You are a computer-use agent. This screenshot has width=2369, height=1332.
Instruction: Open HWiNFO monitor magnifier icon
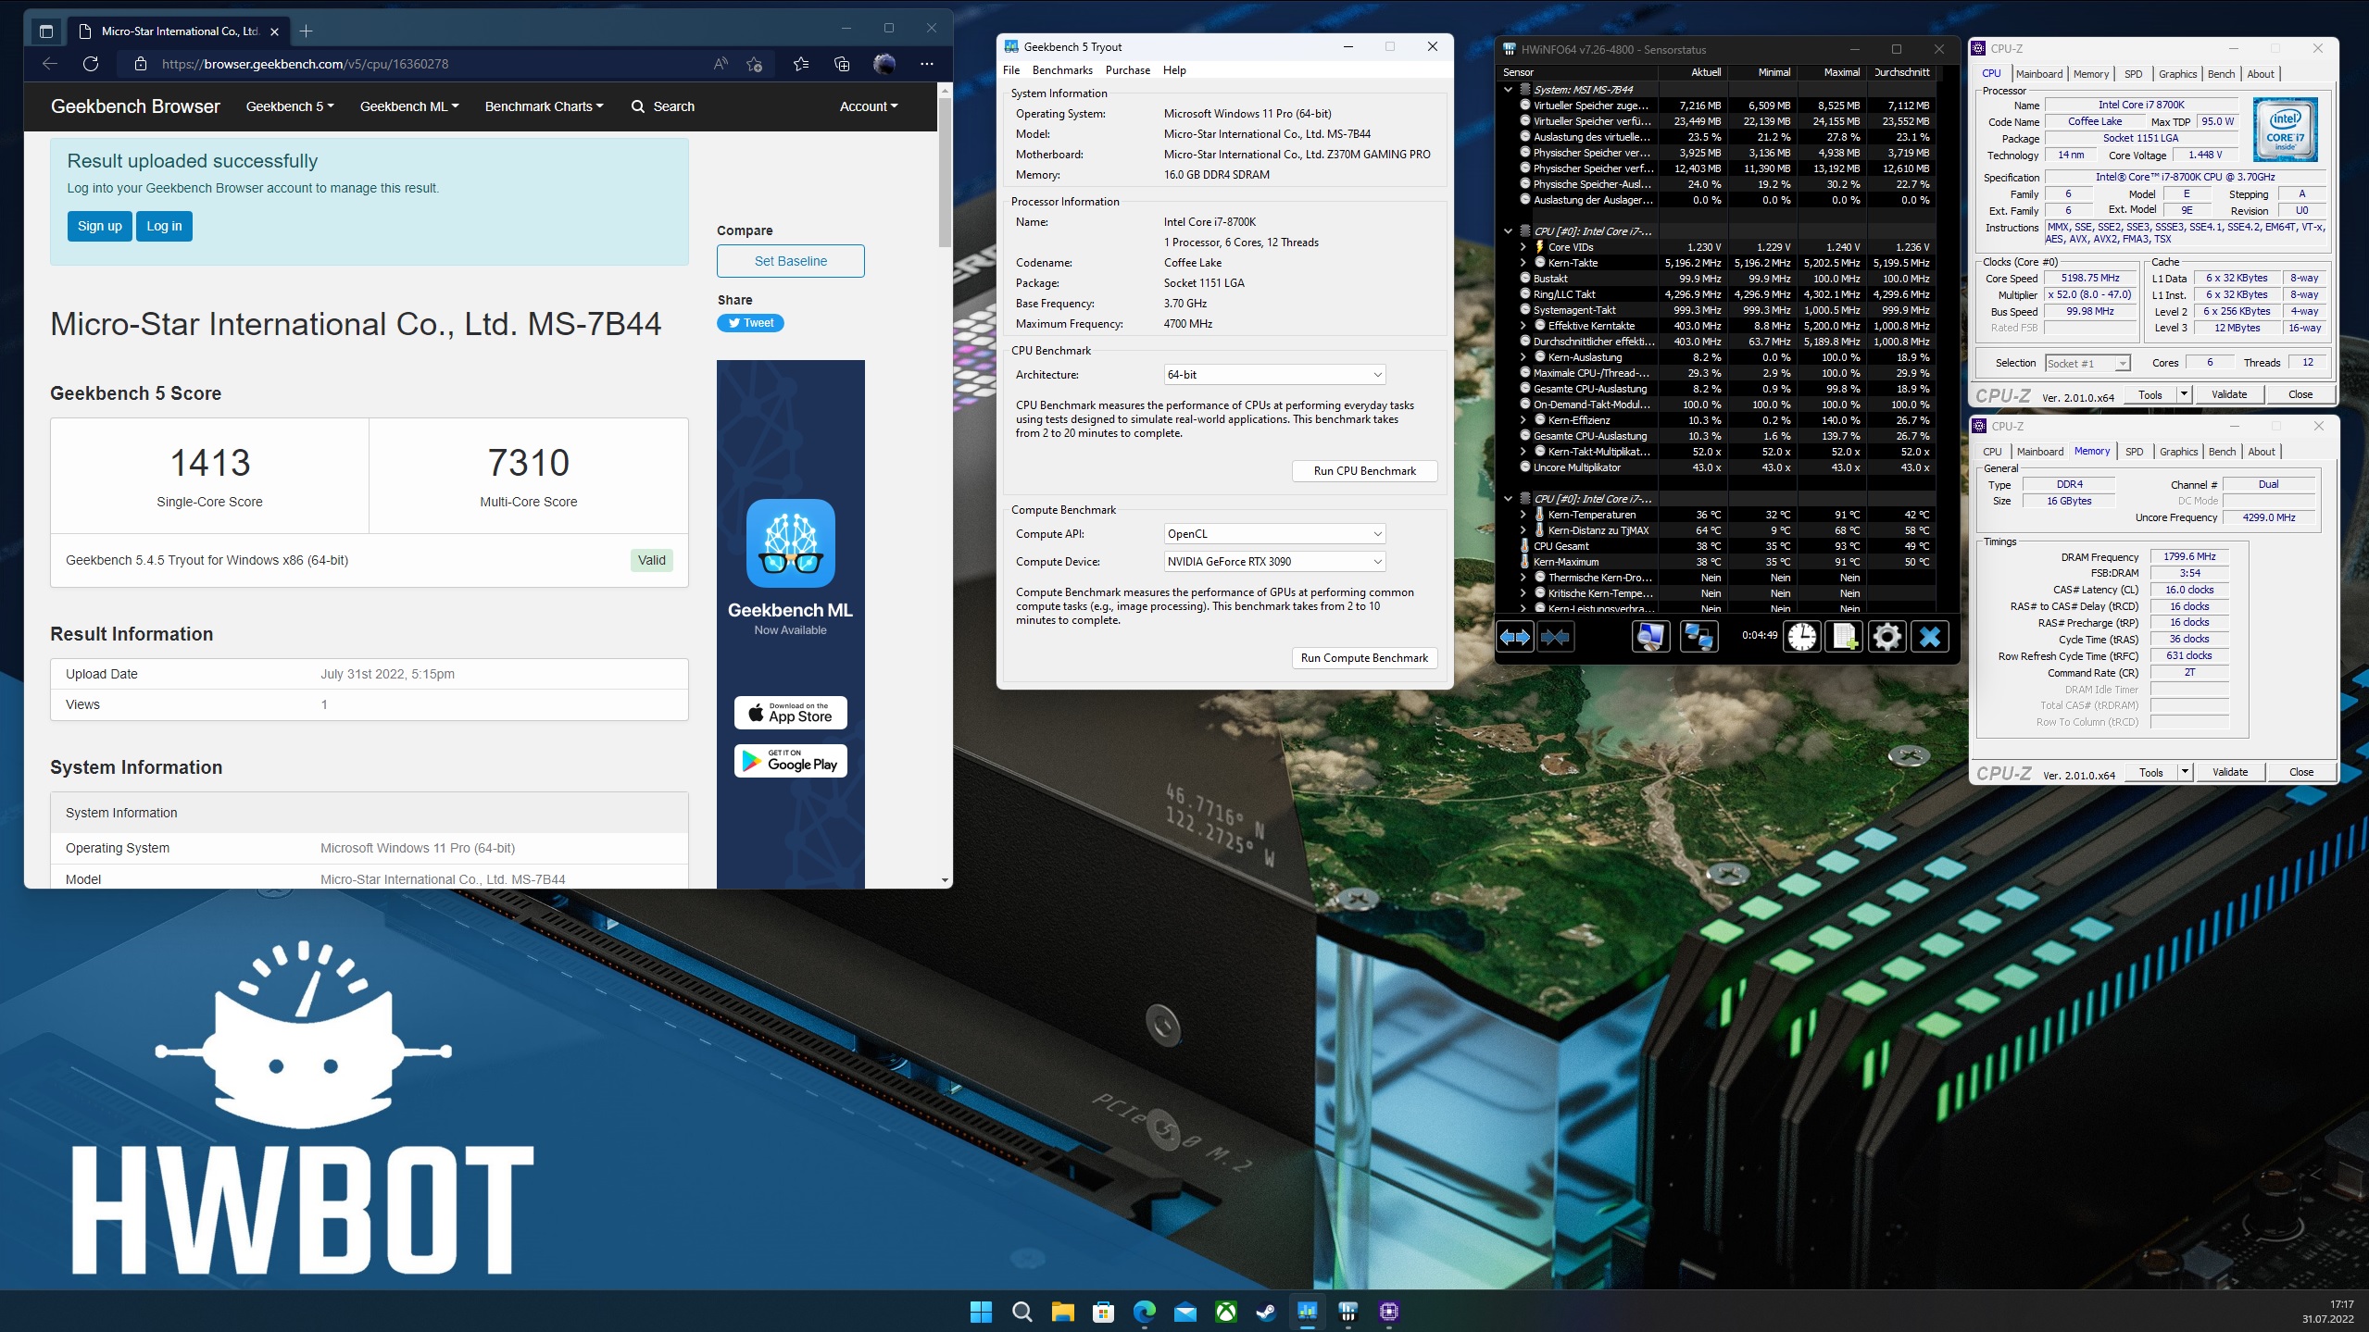[x=1650, y=637]
